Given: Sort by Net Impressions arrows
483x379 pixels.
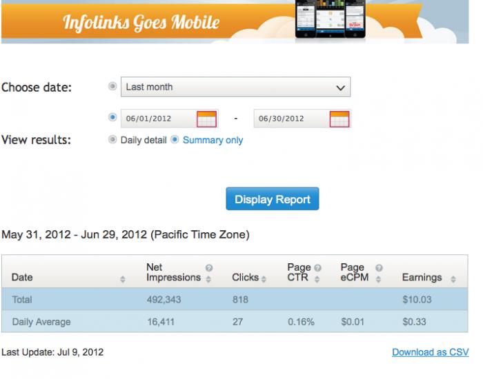Looking at the screenshot, I should [208, 279].
